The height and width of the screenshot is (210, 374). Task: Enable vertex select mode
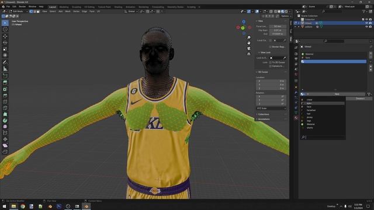pos(31,12)
